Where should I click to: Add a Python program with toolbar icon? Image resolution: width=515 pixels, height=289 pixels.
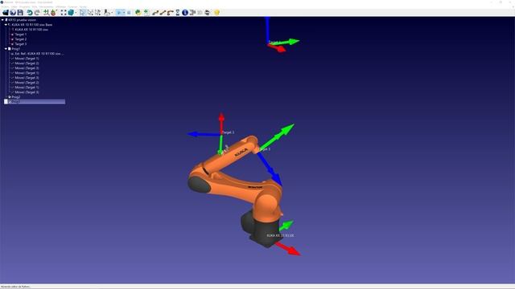[x=138, y=13]
